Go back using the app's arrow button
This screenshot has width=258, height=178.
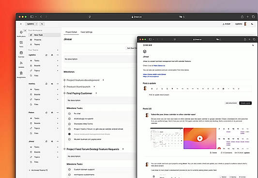pyautogui.click(x=21, y=24)
